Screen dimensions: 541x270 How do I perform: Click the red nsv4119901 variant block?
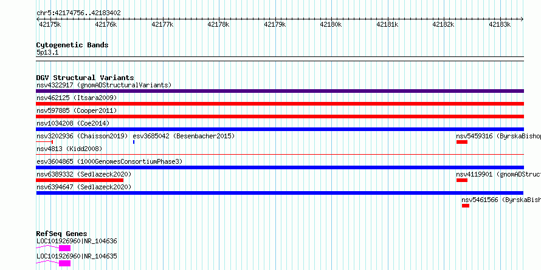pyautogui.click(x=461, y=180)
